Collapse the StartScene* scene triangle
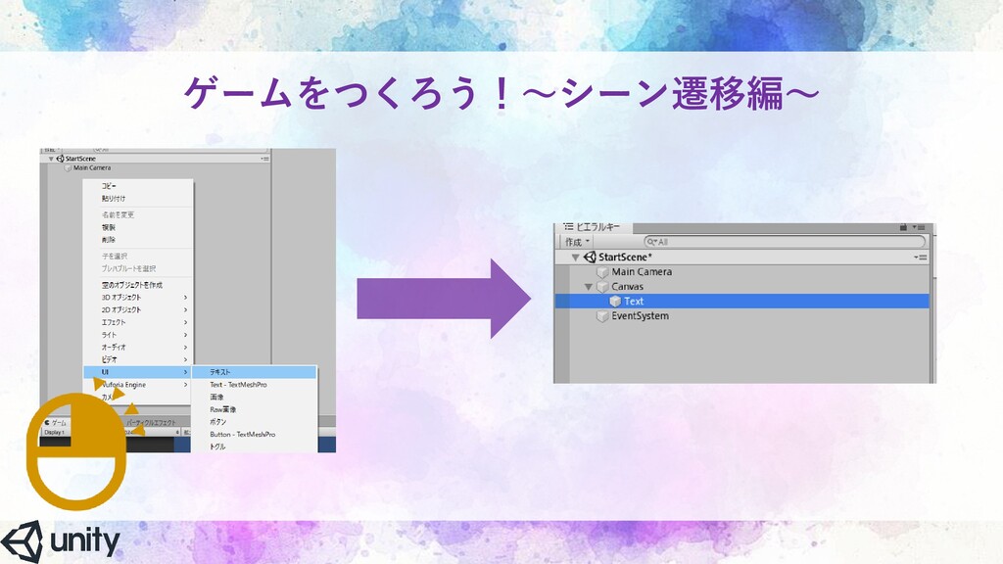 pyautogui.click(x=576, y=258)
